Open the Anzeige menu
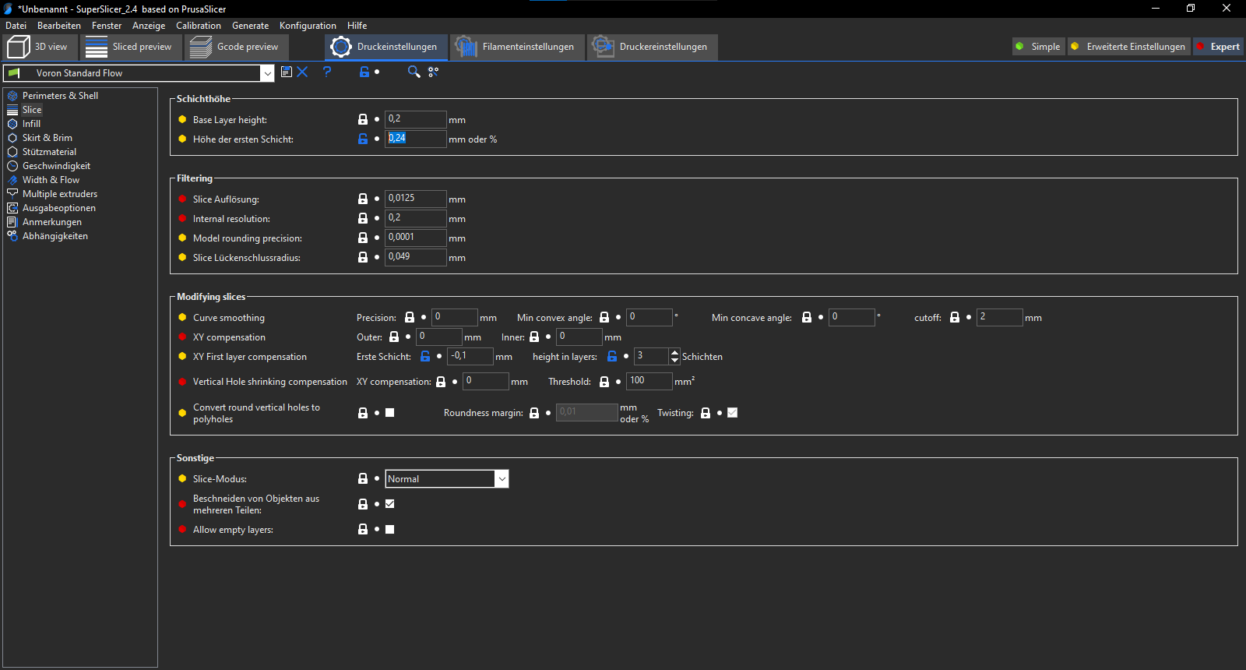Viewport: 1246px width, 670px height. [x=149, y=25]
